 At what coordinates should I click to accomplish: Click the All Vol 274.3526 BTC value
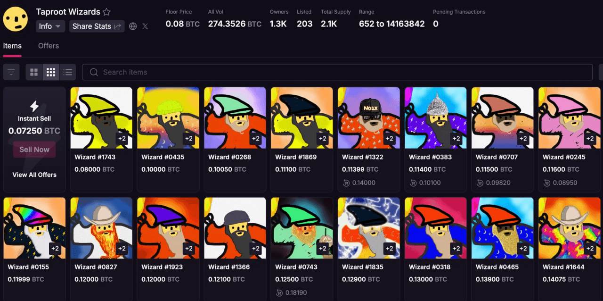coord(235,24)
